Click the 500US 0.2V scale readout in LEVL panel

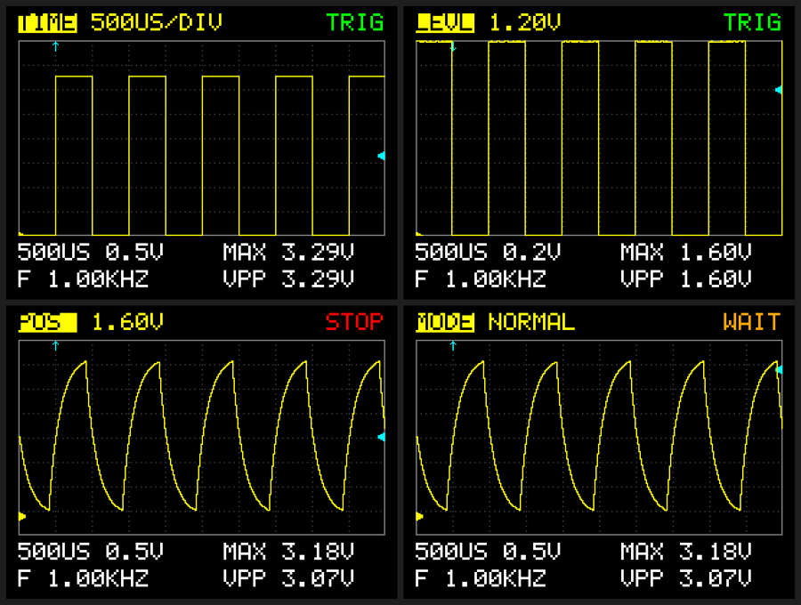pyautogui.click(x=488, y=252)
